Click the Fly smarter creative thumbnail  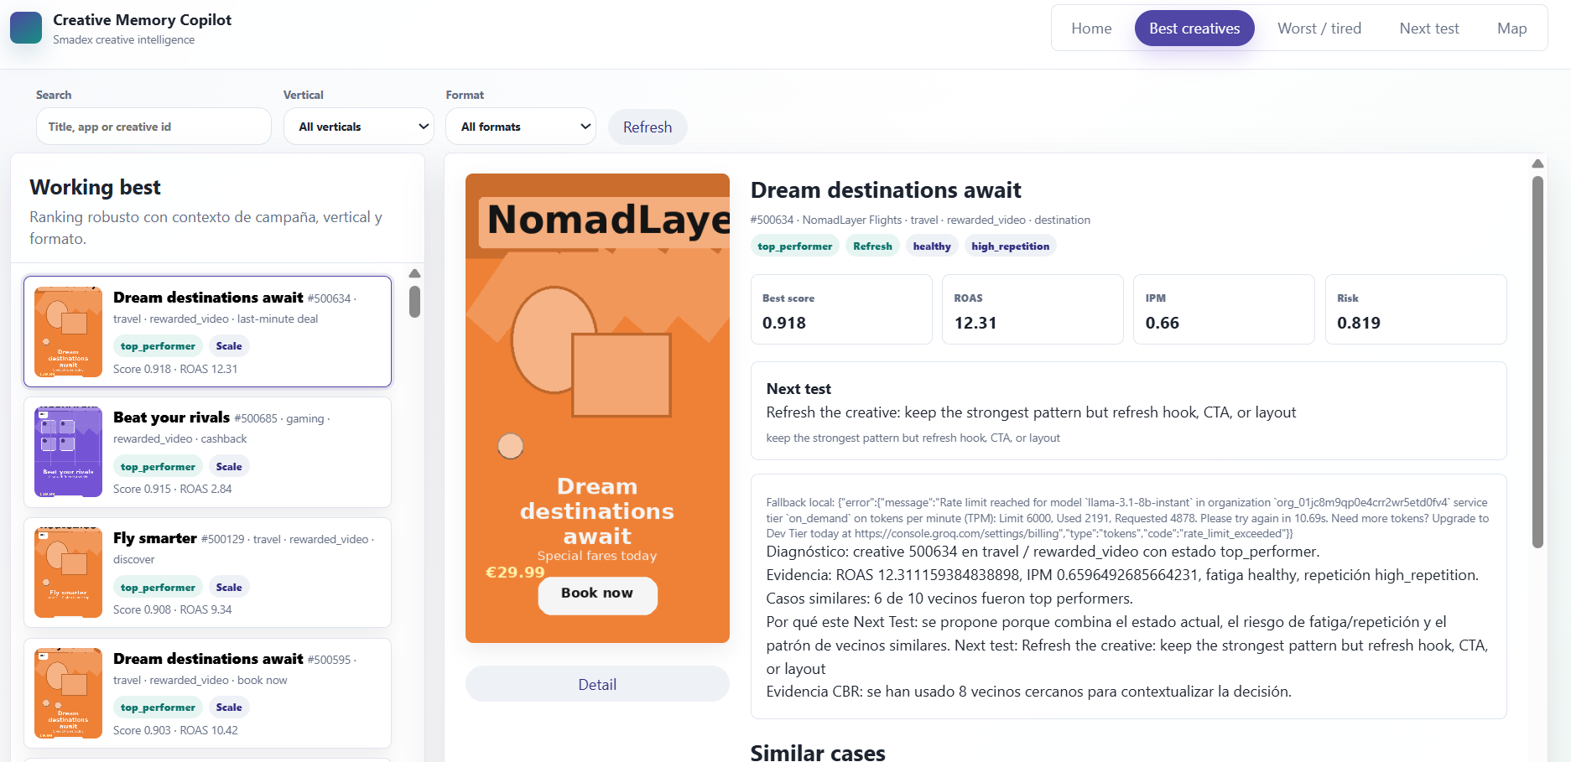(x=68, y=573)
